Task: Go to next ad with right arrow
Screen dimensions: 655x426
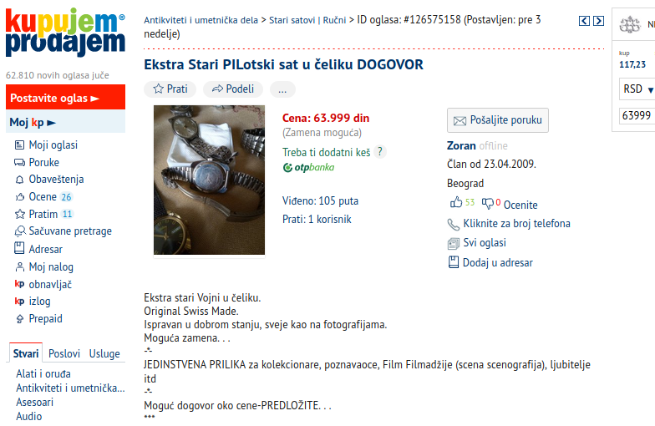Action: pyautogui.click(x=598, y=21)
